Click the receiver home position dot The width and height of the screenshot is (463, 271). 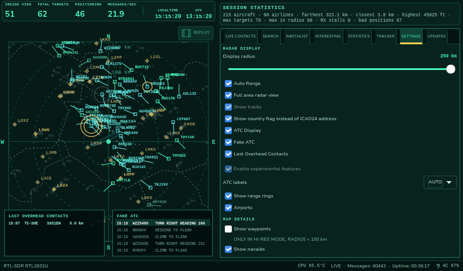[x=109, y=141]
